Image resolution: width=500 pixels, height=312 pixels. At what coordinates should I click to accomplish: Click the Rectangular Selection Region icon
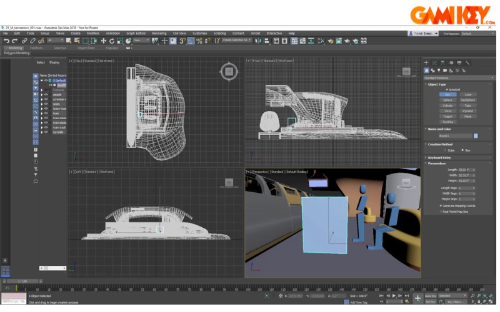(86, 41)
